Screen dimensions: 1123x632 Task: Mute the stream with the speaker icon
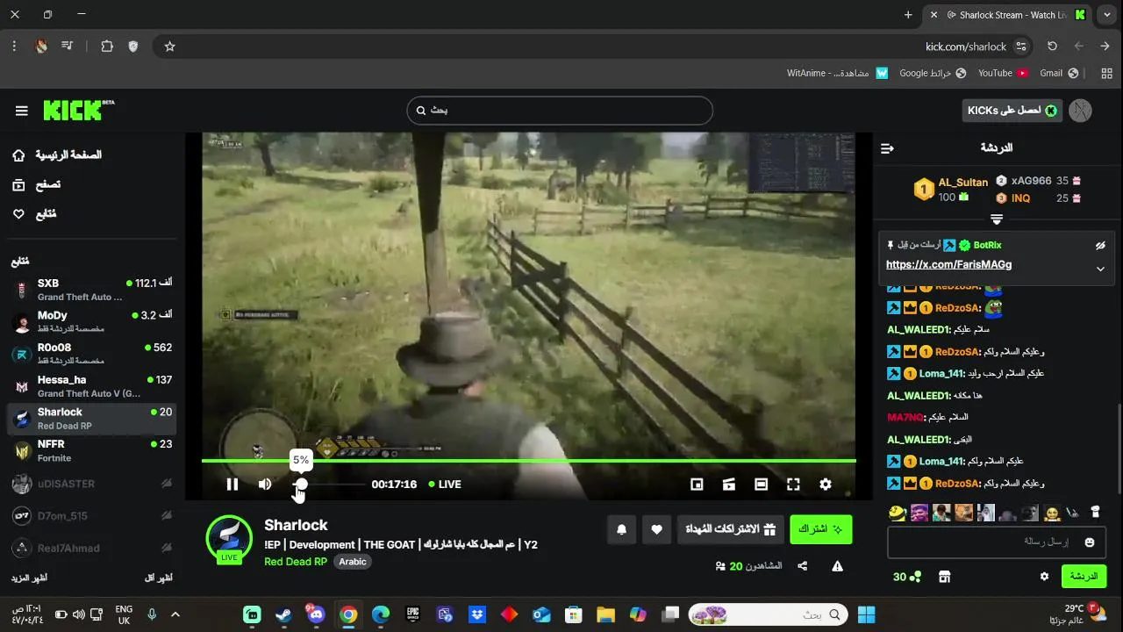pos(265,484)
